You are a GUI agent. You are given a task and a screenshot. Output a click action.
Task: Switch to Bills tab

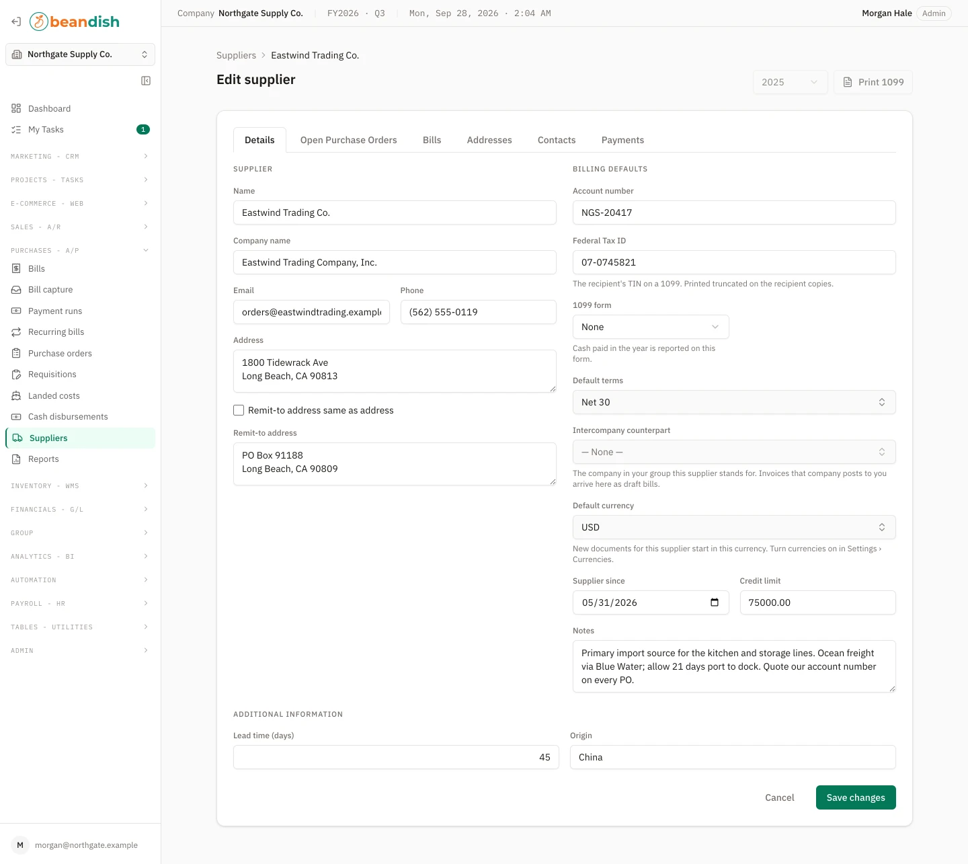[x=432, y=140]
